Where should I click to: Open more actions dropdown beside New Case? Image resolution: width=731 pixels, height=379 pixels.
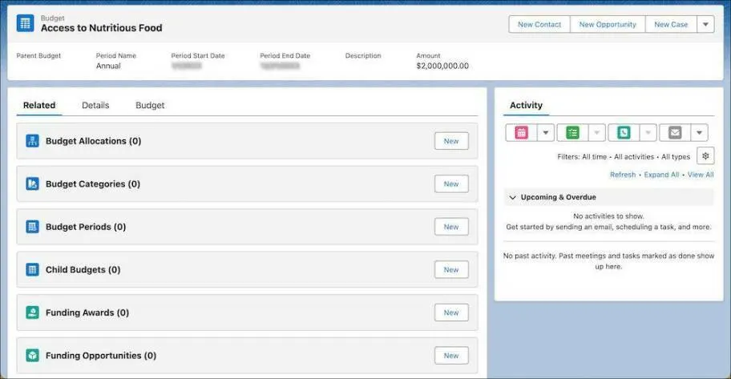tap(706, 24)
